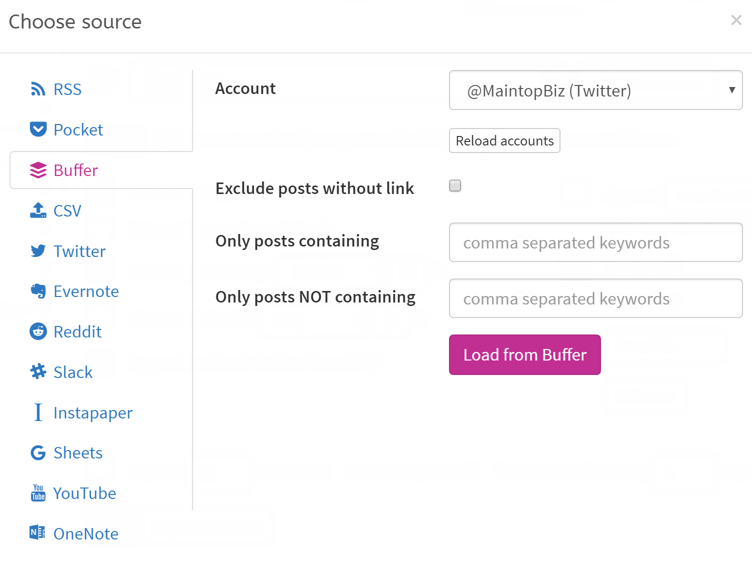Screen dimensions: 752x564
Task: Click the Load from Buffer button
Action: point(524,354)
